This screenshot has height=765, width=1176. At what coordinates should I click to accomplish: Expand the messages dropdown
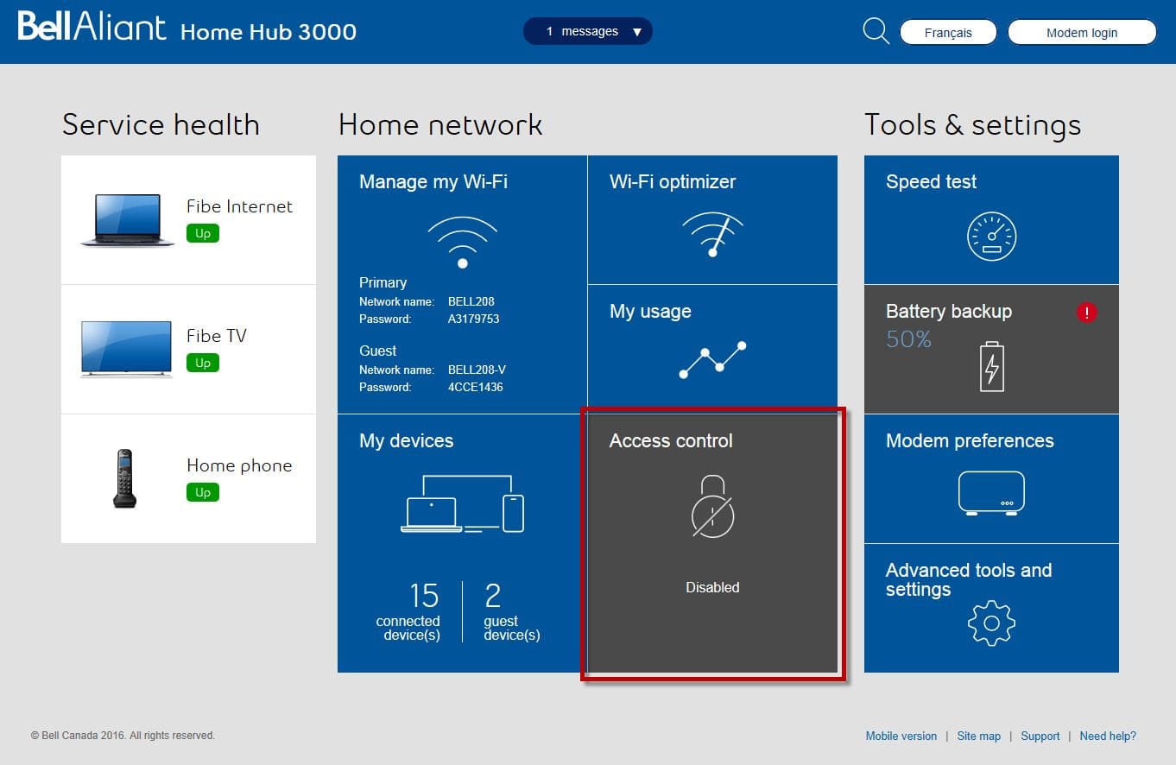pos(587,30)
